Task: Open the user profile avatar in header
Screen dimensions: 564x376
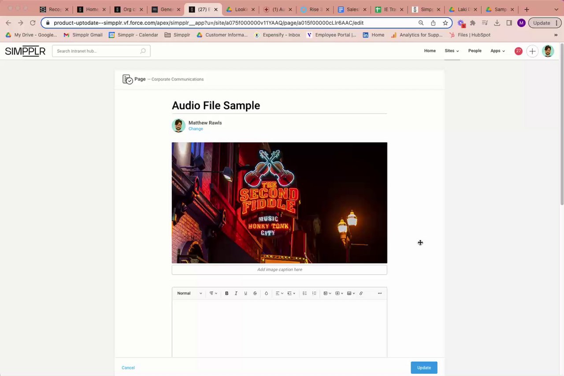Action: point(548,51)
